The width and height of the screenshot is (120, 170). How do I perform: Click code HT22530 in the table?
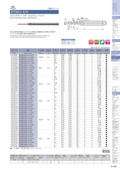(14, 131)
